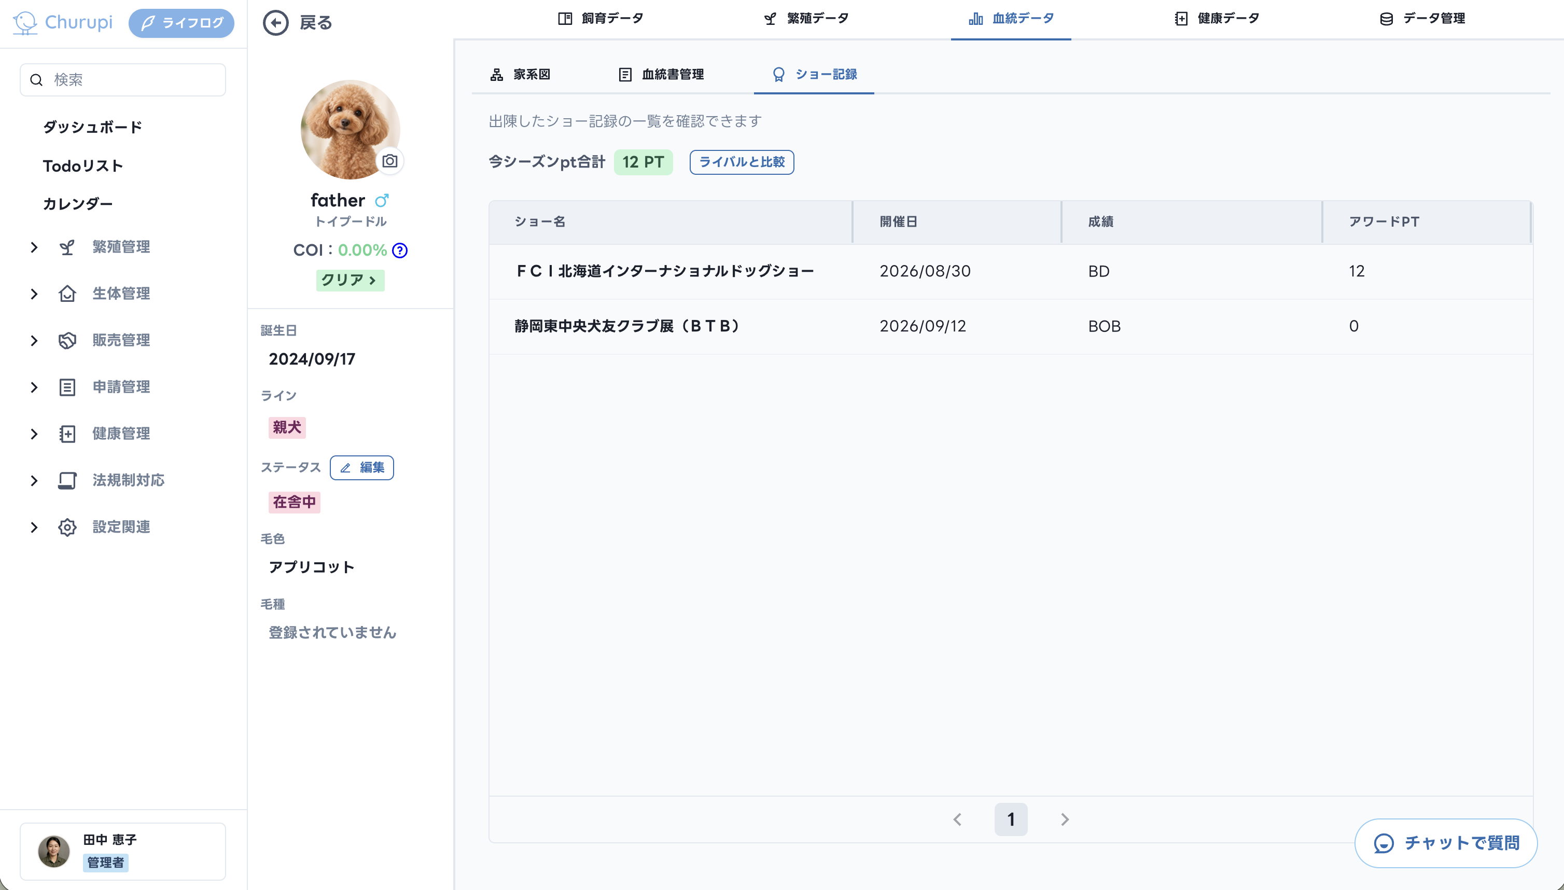Click the back arrow circle icon

tap(276, 23)
